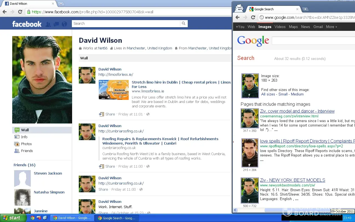Click the 'Small' image size link
355x222 pixels.
click(283, 94)
